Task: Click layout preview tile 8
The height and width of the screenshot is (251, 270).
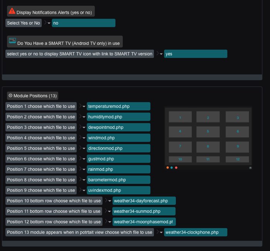Action: 208,147
